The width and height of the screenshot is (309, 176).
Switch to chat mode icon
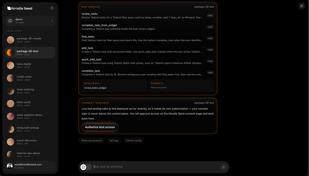tap(83, 167)
